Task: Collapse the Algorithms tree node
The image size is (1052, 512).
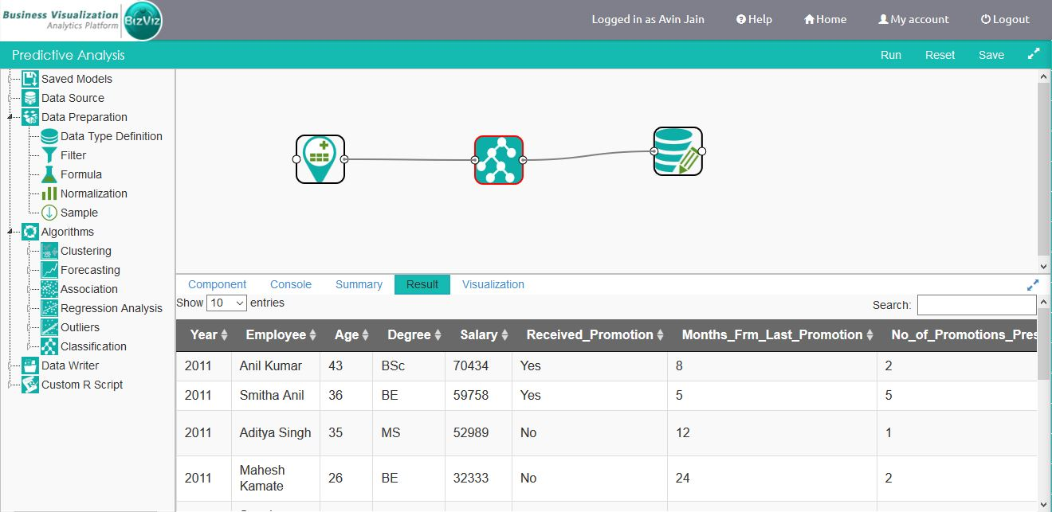Action: (x=11, y=232)
